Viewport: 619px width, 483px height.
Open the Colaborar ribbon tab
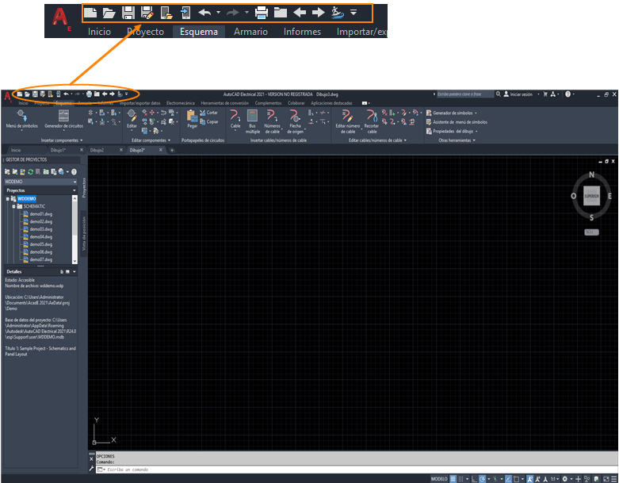click(x=296, y=103)
